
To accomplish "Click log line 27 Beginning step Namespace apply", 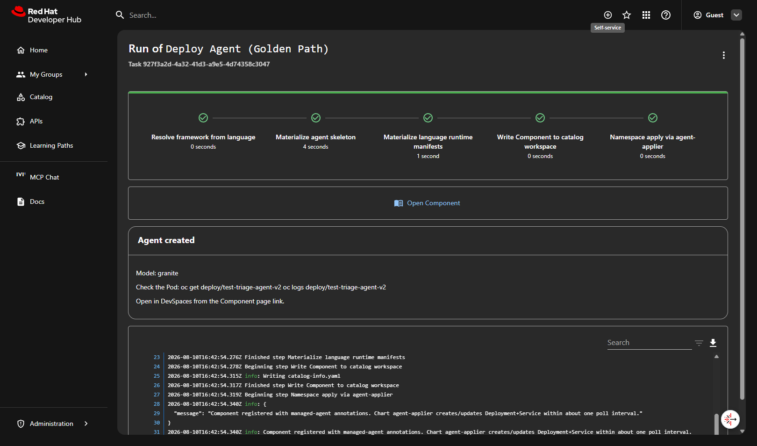I will (x=280, y=395).
